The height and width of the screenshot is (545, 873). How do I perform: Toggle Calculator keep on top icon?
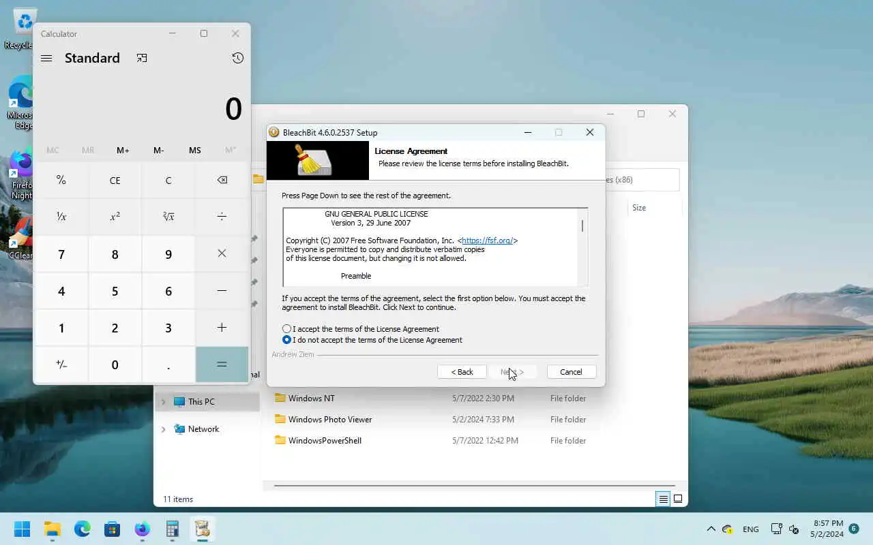click(142, 59)
